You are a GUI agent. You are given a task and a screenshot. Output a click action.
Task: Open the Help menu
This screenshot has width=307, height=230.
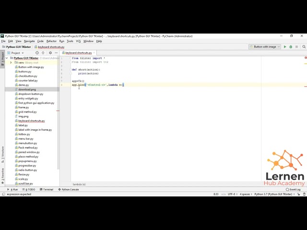99,41
